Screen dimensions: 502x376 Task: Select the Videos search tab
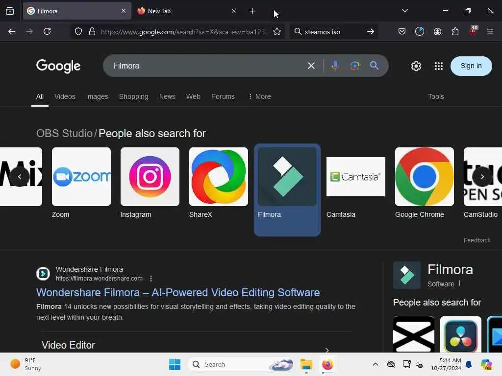65,96
